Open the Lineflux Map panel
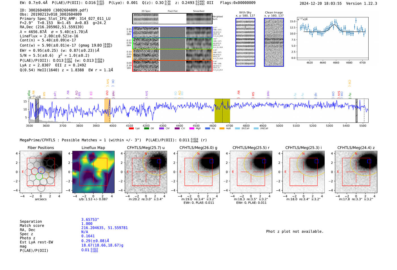Viewport: 397px width, 270px height. tap(93, 172)
